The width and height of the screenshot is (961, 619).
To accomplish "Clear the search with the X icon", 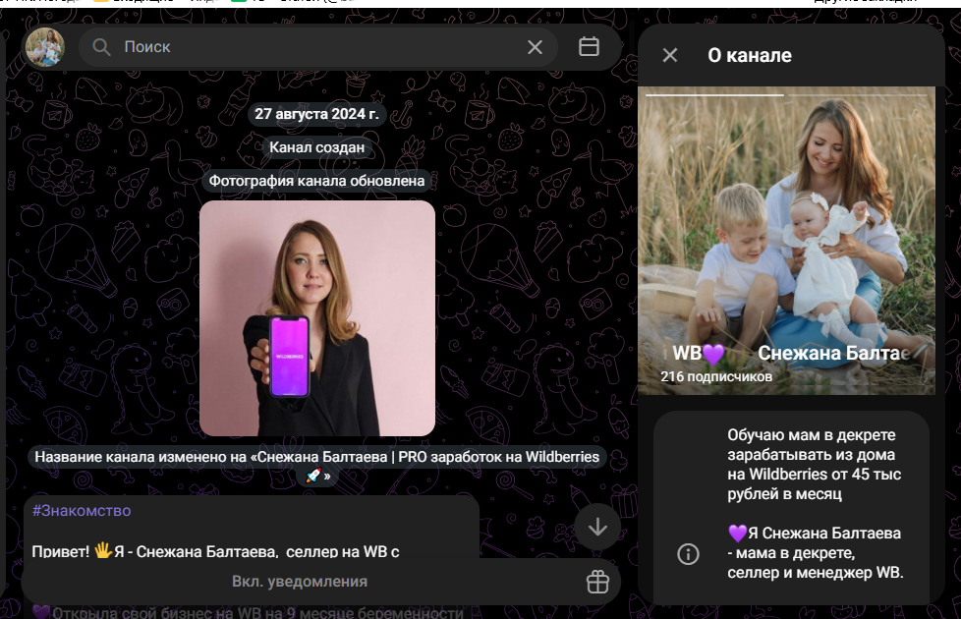I will click(x=535, y=47).
